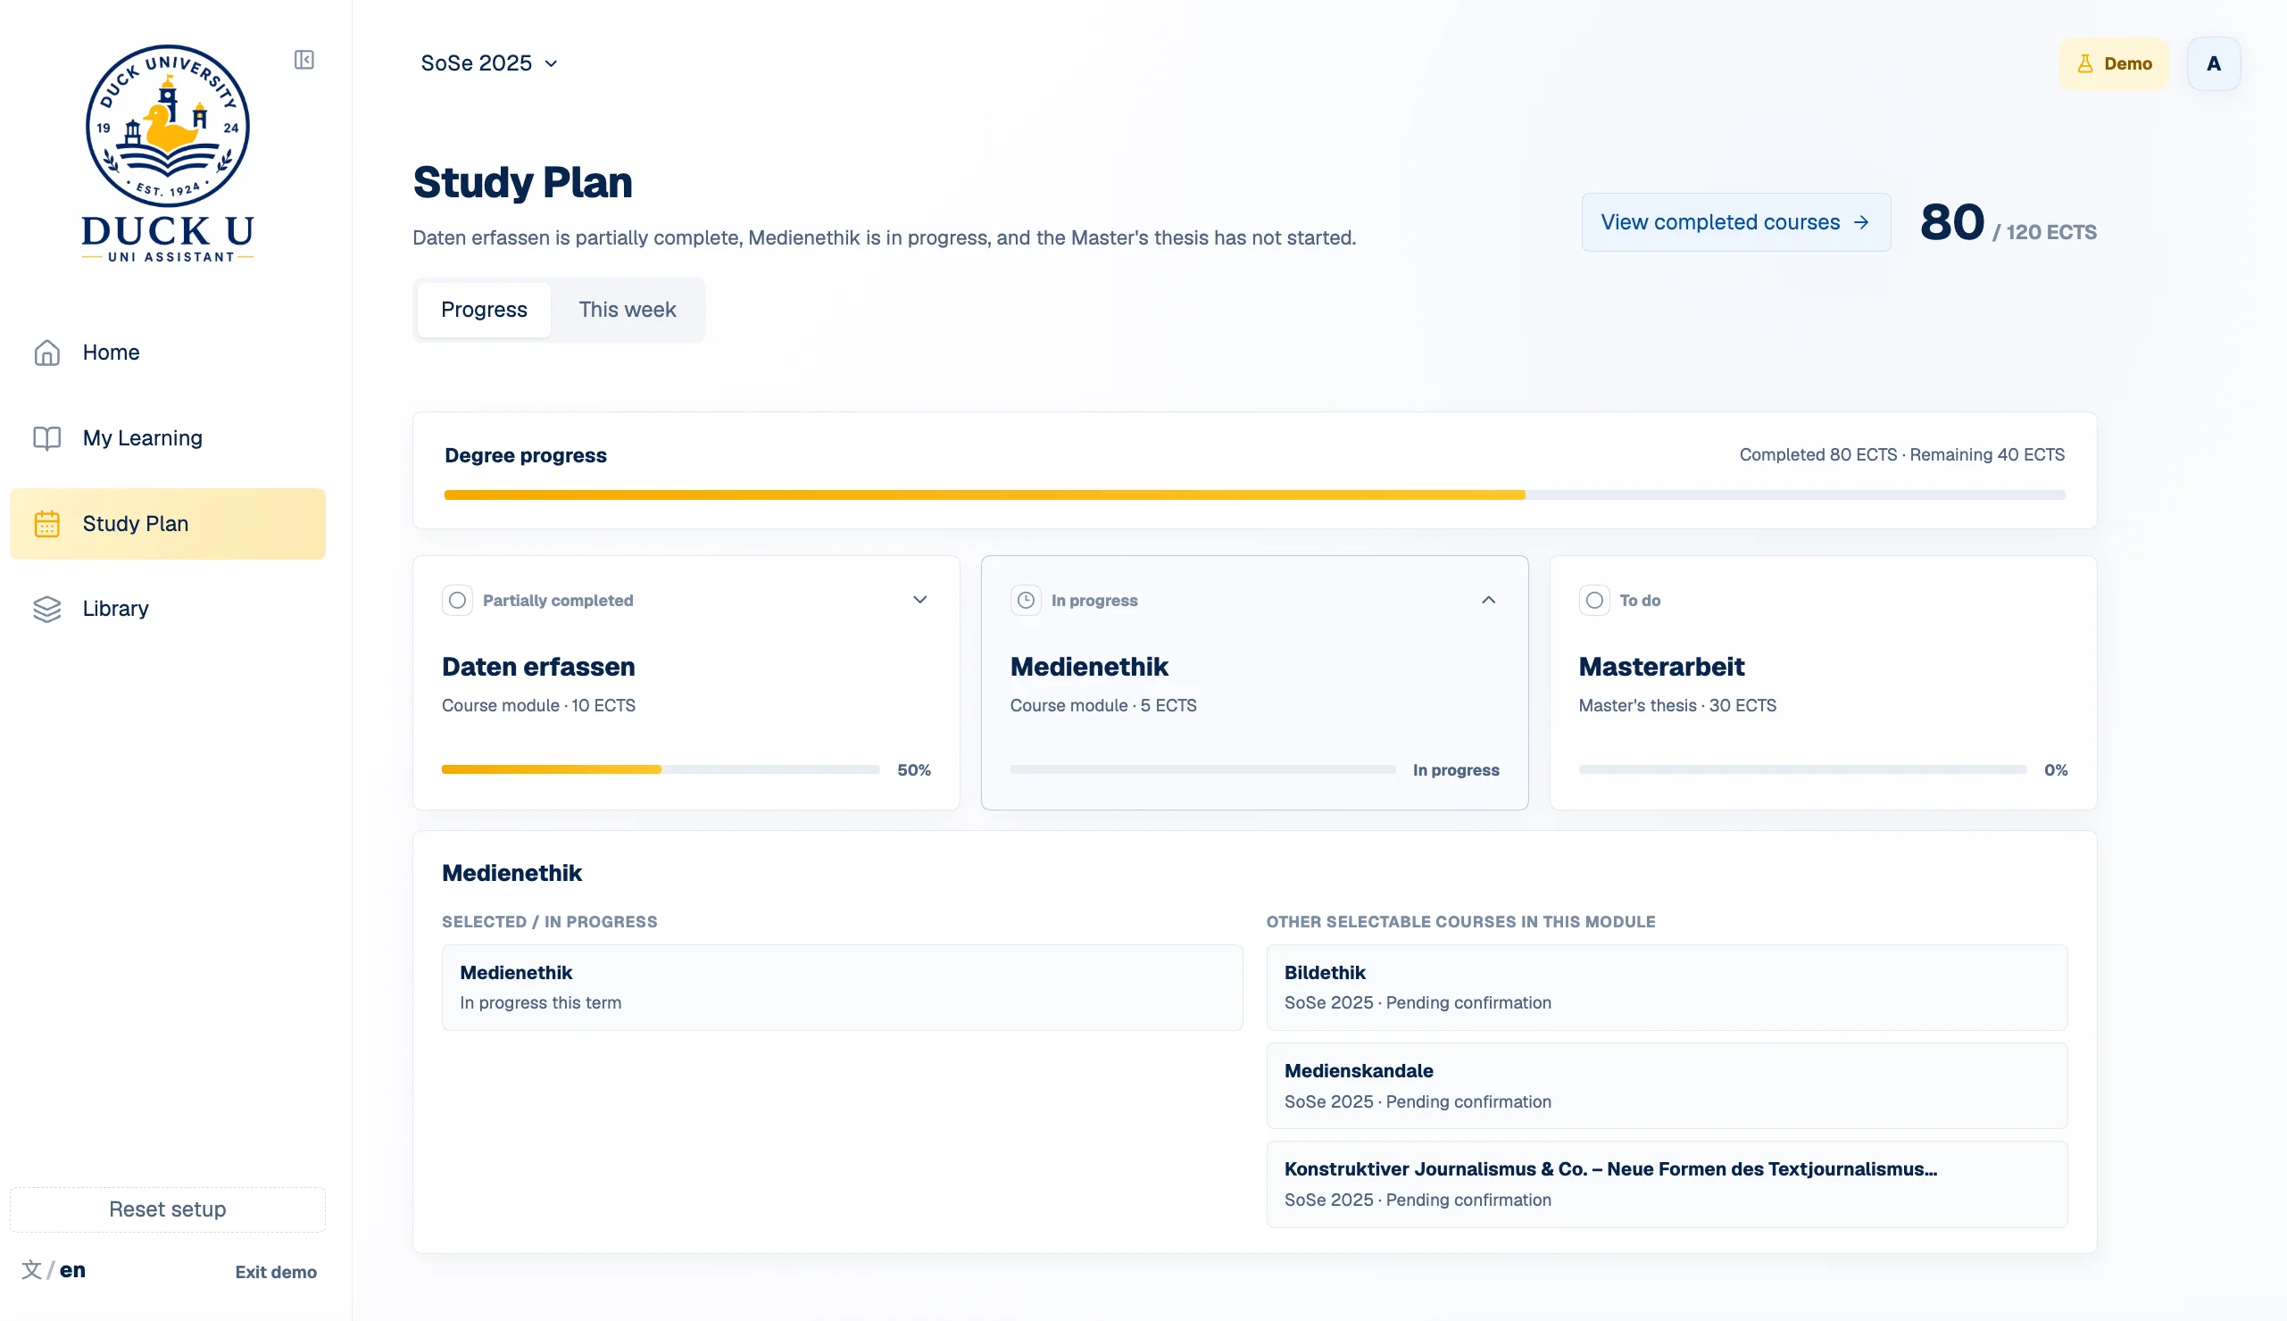Select Study Plan in the sidebar
The height and width of the screenshot is (1321, 2287).
[x=168, y=524]
